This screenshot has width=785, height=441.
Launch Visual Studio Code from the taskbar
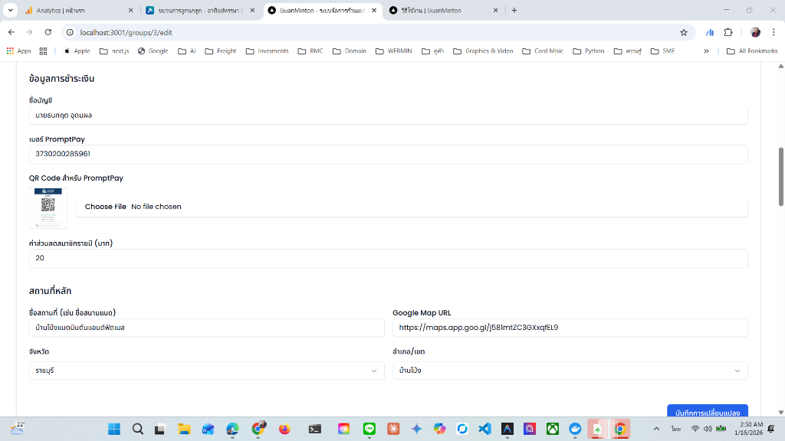484,429
